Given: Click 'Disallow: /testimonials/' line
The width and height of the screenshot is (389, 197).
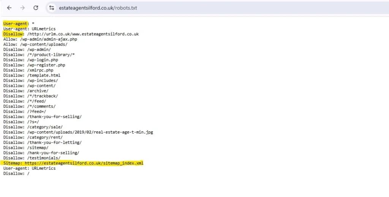Looking at the screenshot, I should 32,158.
